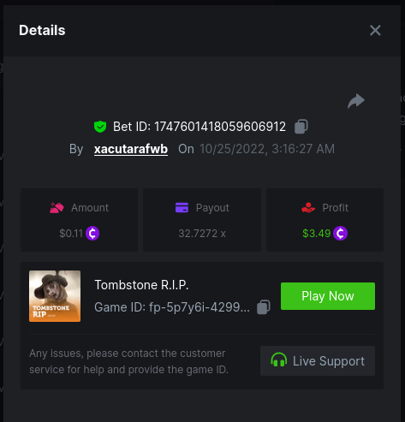Copy the Game ID
The width and height of the screenshot is (405, 422).
point(264,307)
